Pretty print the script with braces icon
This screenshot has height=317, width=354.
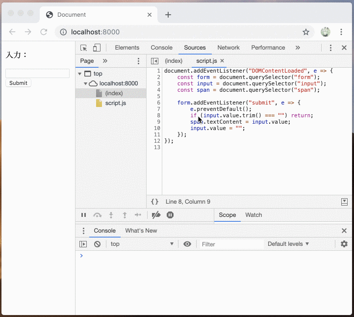154,202
